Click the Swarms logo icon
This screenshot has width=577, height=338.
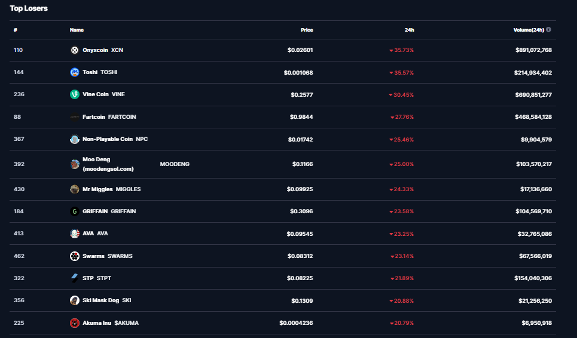[x=75, y=256]
